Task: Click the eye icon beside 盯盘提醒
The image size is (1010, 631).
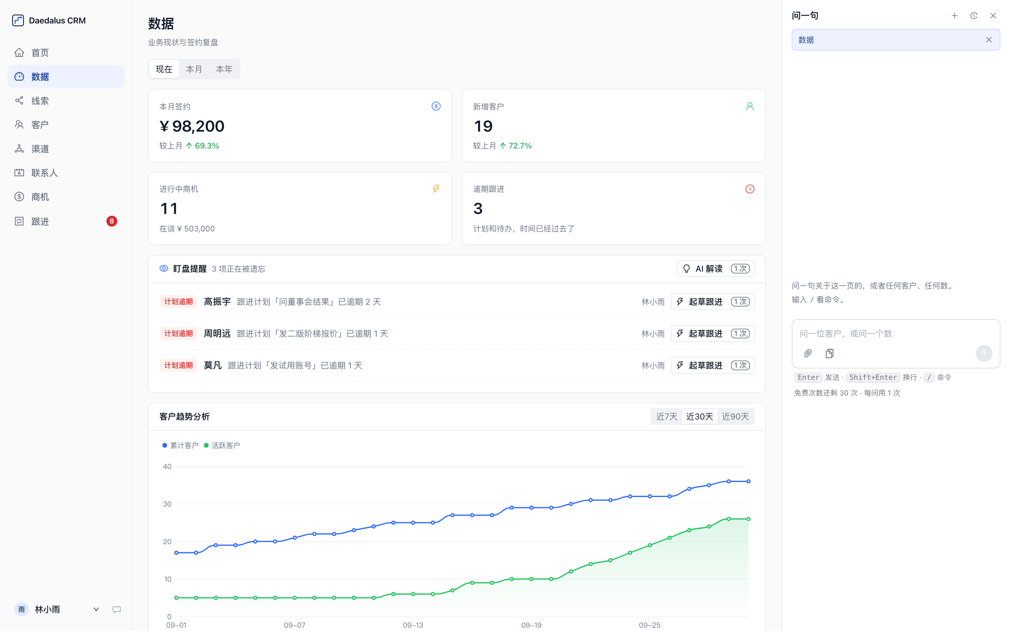Action: pyautogui.click(x=164, y=268)
